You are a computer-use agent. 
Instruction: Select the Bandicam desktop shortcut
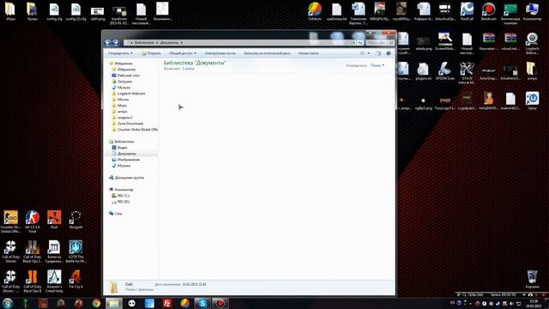pyautogui.click(x=488, y=11)
